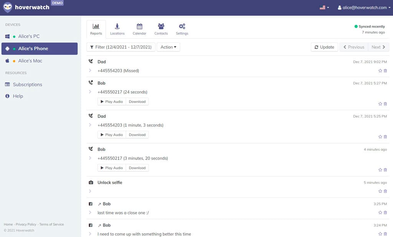
Task: Play audio of Bob's 24 seconds call
Action: pyautogui.click(x=112, y=101)
